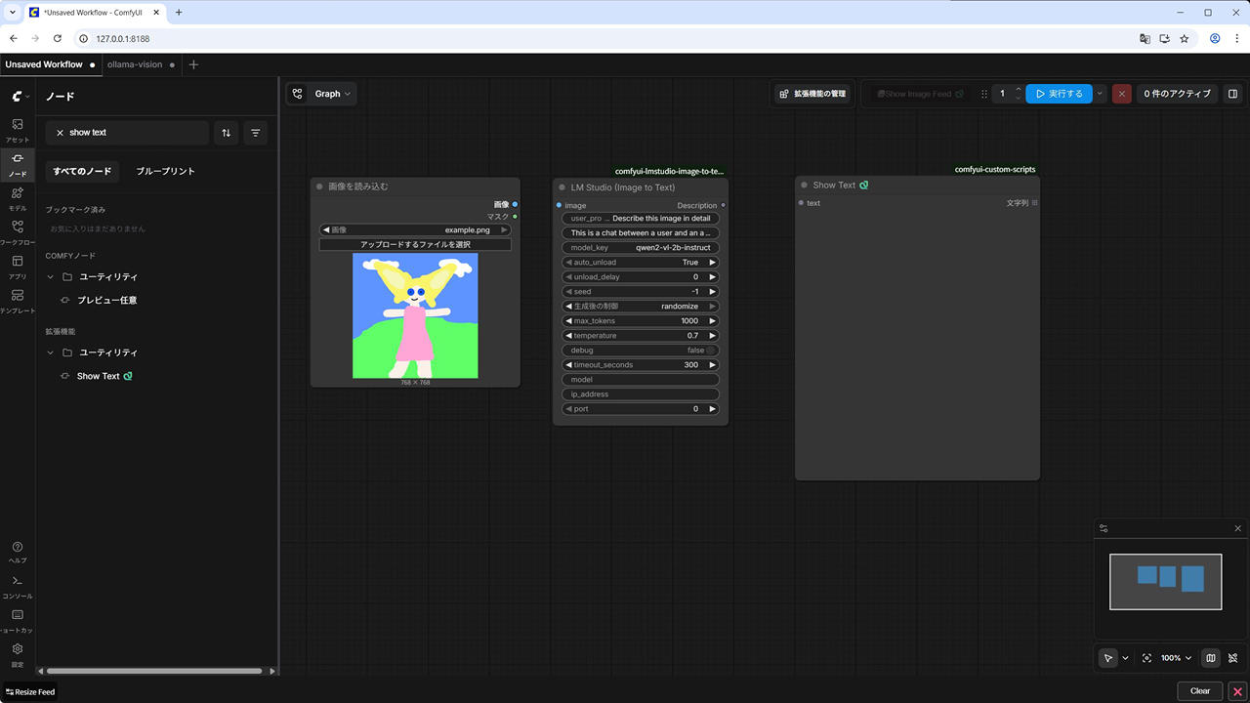The width and height of the screenshot is (1250, 703).
Task: Open the Templates sidebar icon
Action: click(x=18, y=300)
